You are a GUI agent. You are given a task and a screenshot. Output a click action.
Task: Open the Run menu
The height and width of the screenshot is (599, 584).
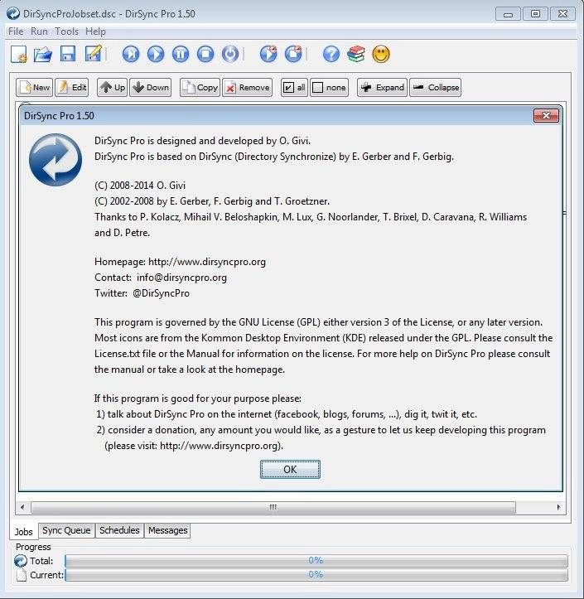point(39,31)
